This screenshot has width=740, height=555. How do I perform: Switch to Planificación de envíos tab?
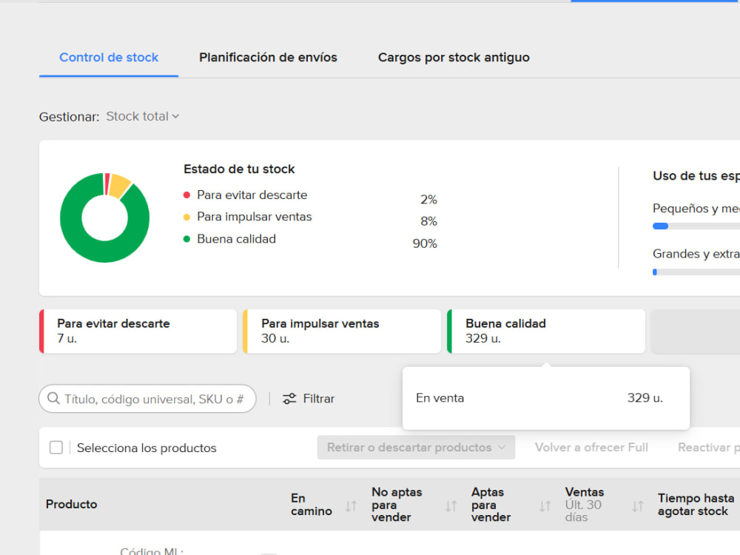[x=268, y=58]
